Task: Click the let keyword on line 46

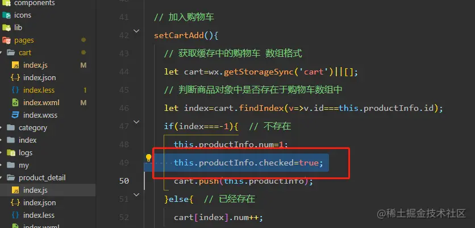Action: (171, 108)
